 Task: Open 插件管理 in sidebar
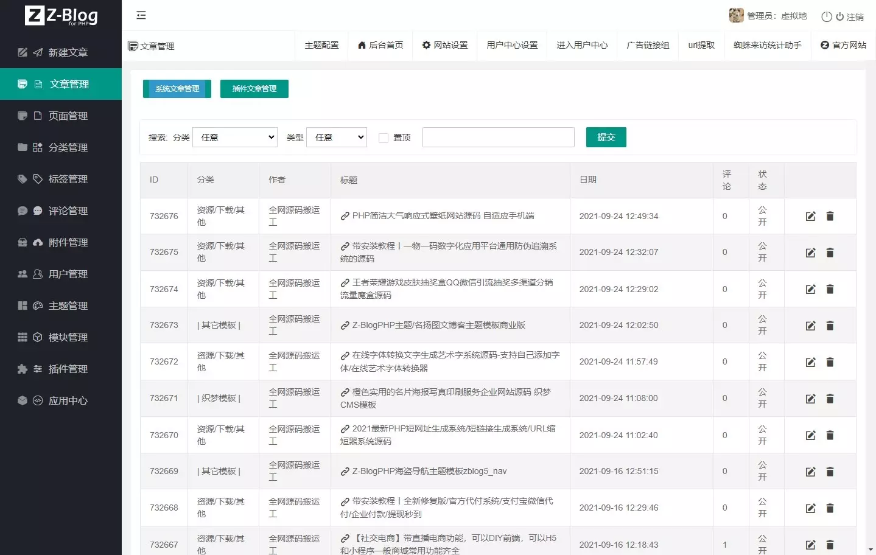click(x=61, y=369)
